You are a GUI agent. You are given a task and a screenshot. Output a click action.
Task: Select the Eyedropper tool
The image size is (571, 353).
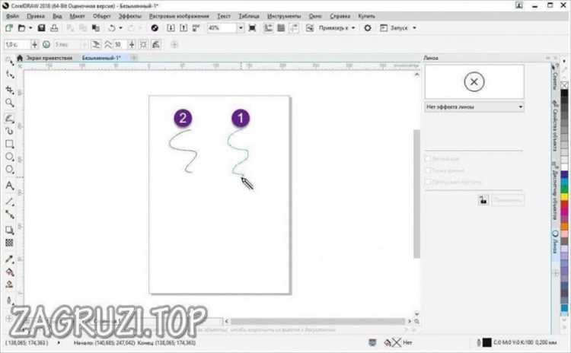pyautogui.click(x=10, y=259)
